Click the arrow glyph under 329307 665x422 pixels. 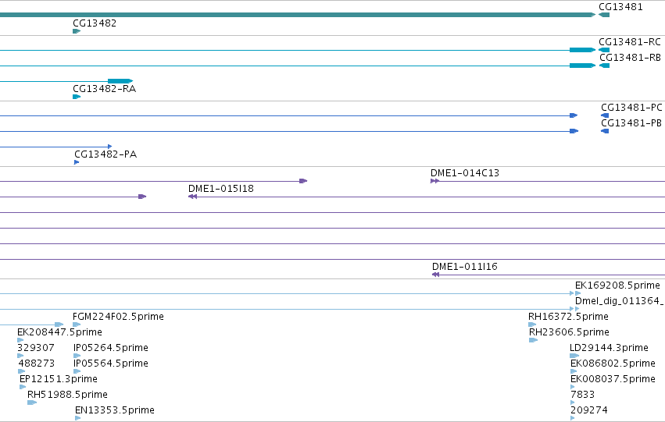(x=20, y=356)
